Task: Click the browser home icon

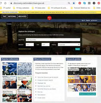Action: coord(5,3)
